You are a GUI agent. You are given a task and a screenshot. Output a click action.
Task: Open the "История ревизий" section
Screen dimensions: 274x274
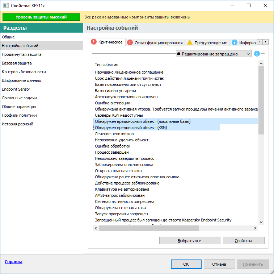pos(42,124)
